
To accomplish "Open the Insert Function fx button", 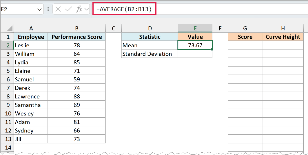I will (79, 9).
